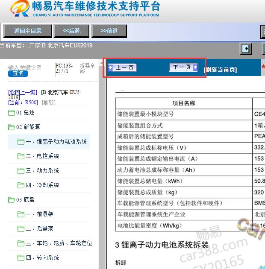The width and height of the screenshot is (265, 269).
Task: Select 02 新能源 tree label
Action: coord(28,127)
